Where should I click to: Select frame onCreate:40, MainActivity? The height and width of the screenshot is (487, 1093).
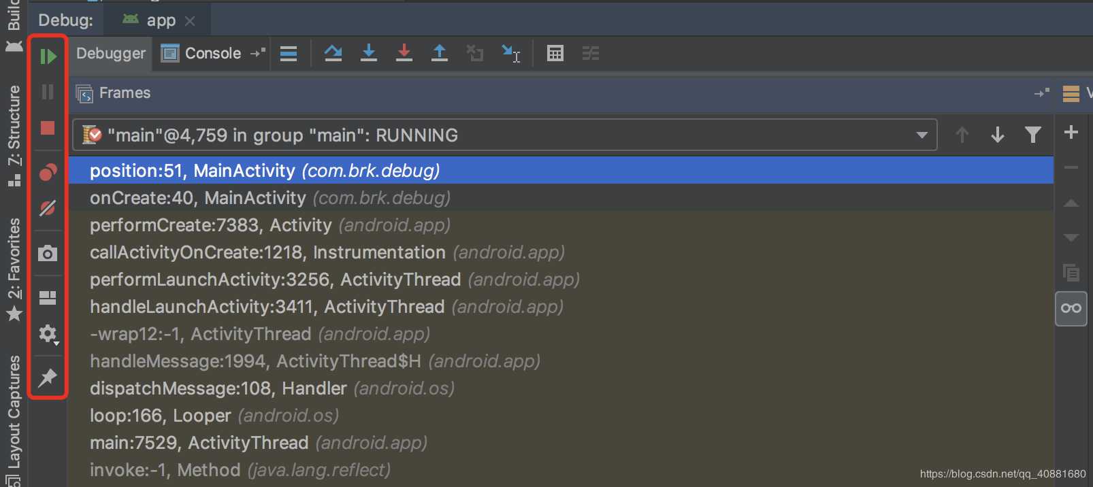[561, 197]
